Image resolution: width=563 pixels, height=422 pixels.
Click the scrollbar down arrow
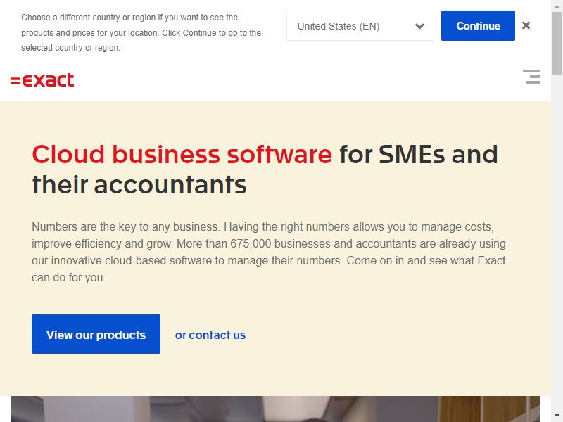557,416
